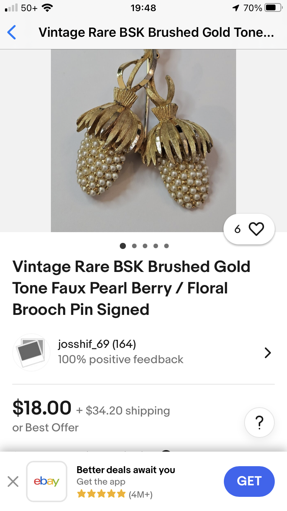The width and height of the screenshot is (287, 511).
Task: Expand seller details chevron
Action: point(267,353)
